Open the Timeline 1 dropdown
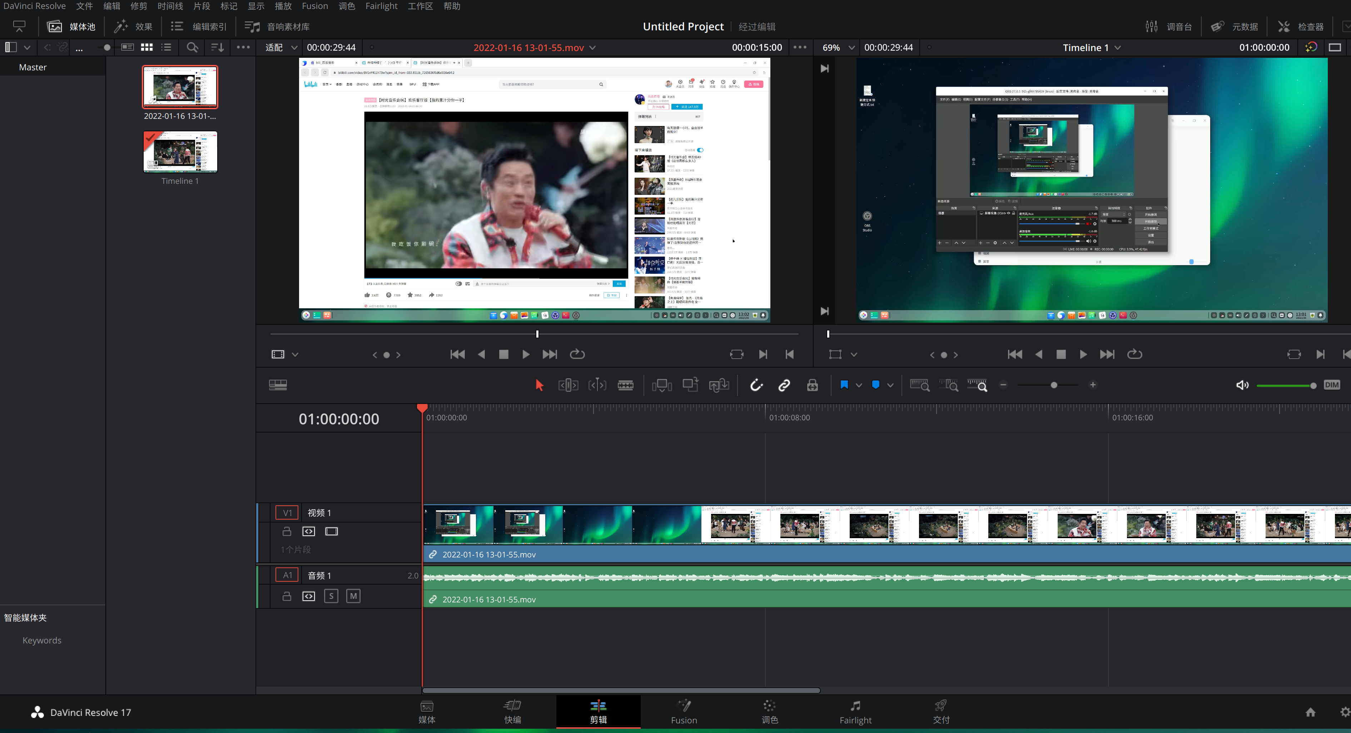 click(1118, 48)
